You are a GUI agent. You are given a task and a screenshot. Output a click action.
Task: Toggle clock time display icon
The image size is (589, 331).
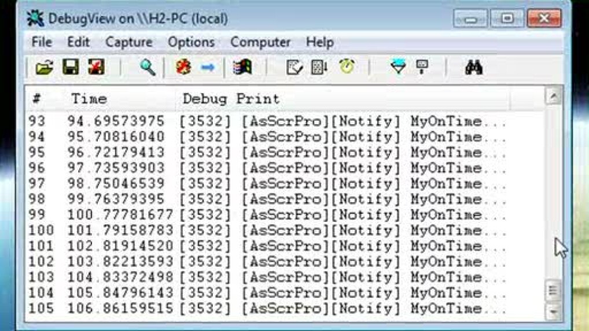pyautogui.click(x=347, y=67)
